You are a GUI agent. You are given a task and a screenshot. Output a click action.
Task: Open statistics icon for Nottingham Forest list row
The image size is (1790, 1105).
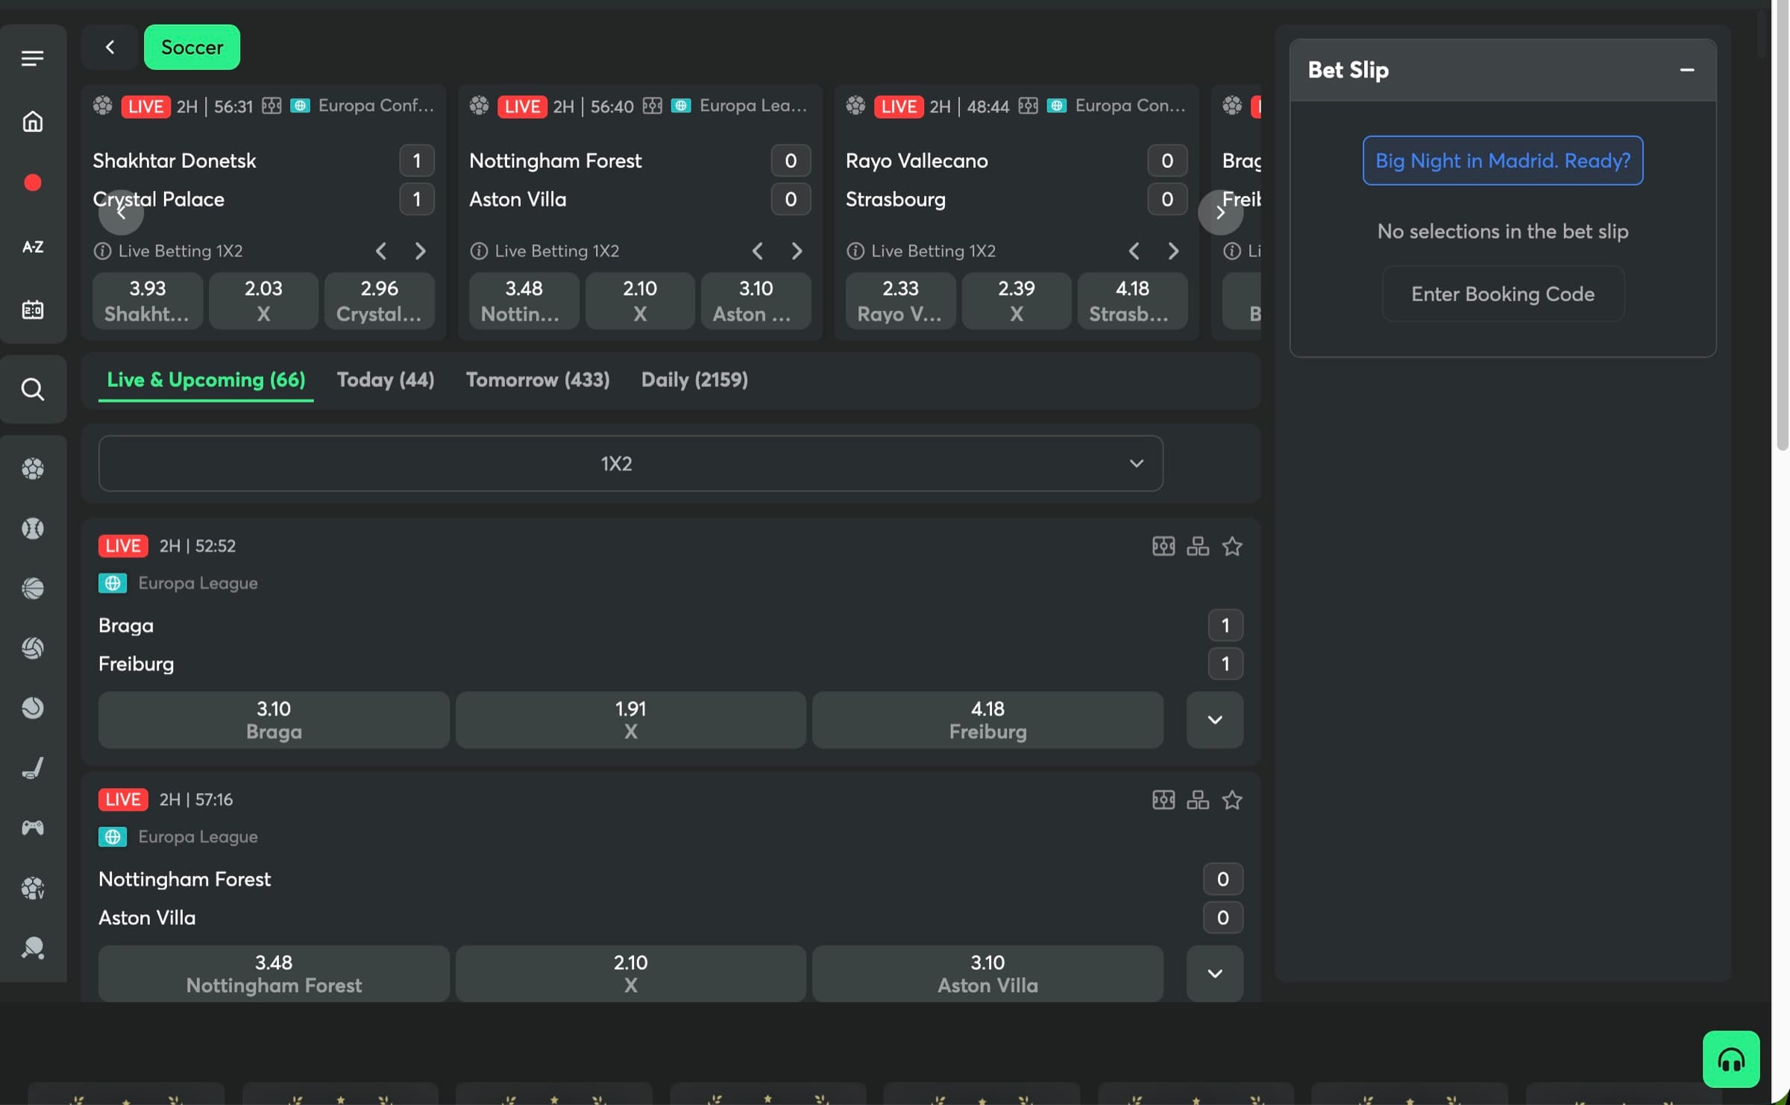[x=1198, y=800]
